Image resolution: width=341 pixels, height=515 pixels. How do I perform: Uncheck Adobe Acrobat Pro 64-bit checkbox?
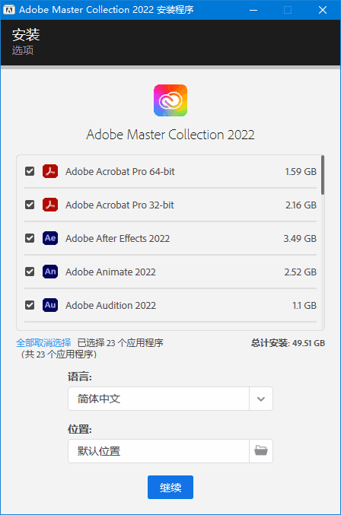coord(30,171)
